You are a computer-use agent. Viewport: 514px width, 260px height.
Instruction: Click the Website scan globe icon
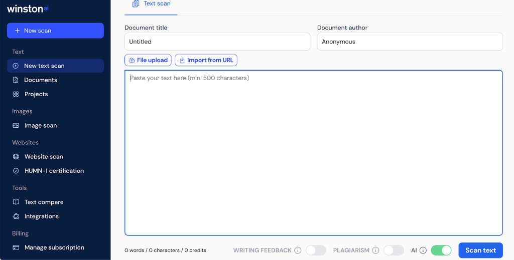[x=16, y=157]
